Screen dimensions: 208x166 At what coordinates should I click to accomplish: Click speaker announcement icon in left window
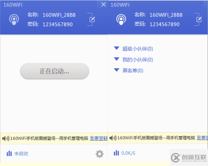coord(6,138)
